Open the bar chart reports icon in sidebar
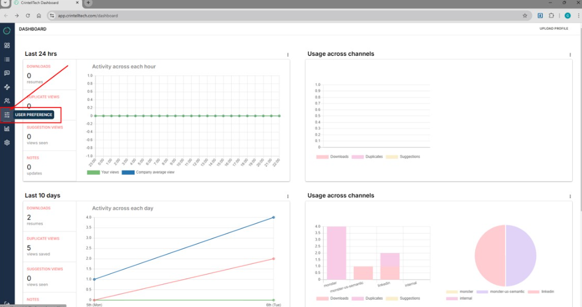The image size is (582, 307). [x=7, y=129]
